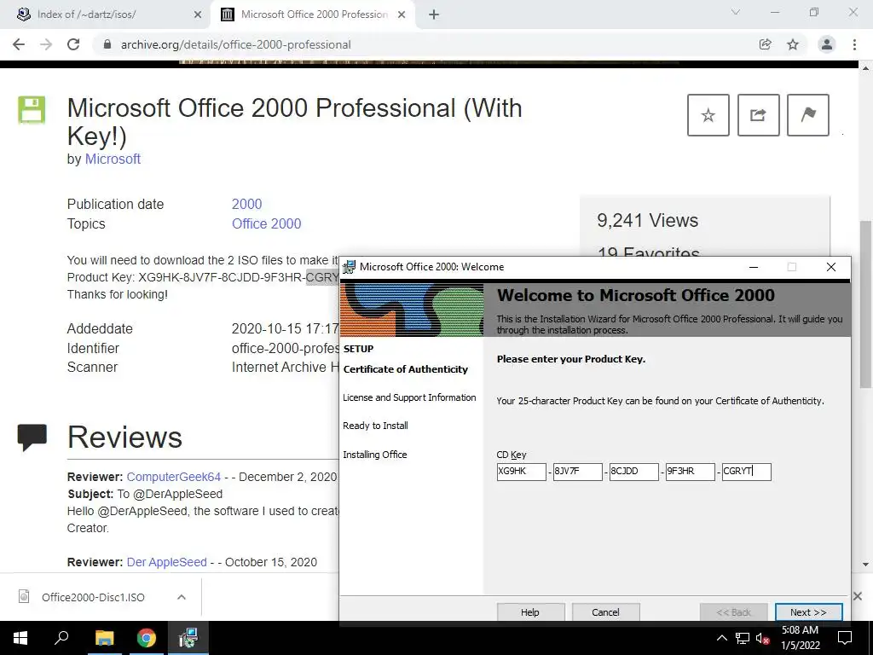Close the Chrome downloads bar
Viewport: 873px width, 655px height.
point(858,596)
